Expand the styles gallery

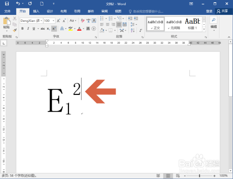pos(204,29)
